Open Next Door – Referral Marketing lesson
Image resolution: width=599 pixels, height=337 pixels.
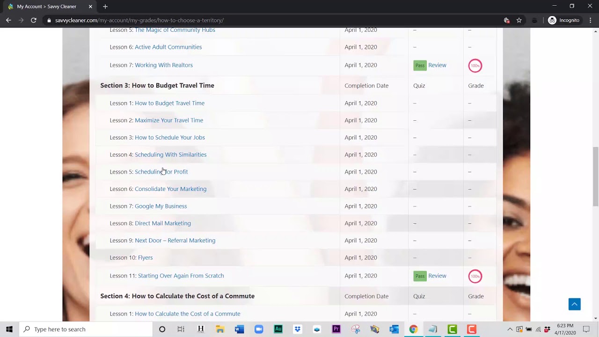coord(175,240)
